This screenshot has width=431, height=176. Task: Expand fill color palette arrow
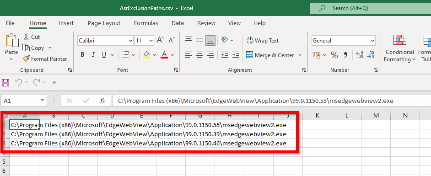[x=154, y=55]
